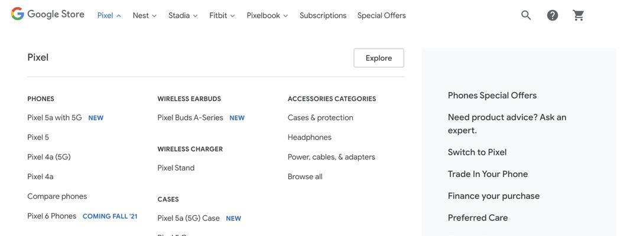627x236 pixels.
Task: Open the search magnifier icon
Action: coord(526,15)
